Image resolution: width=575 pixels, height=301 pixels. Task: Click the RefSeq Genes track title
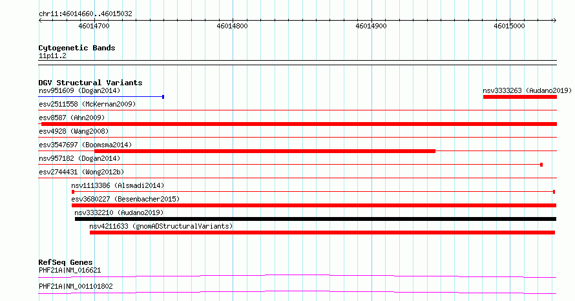pyautogui.click(x=66, y=262)
